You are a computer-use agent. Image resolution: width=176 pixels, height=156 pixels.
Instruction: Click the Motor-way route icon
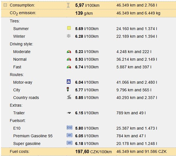coord(69,82)
